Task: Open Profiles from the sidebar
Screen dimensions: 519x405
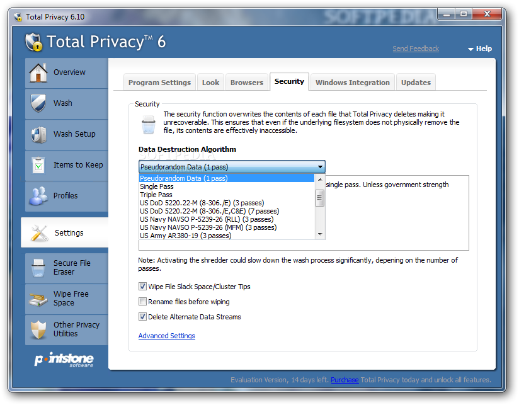Action: click(66, 195)
